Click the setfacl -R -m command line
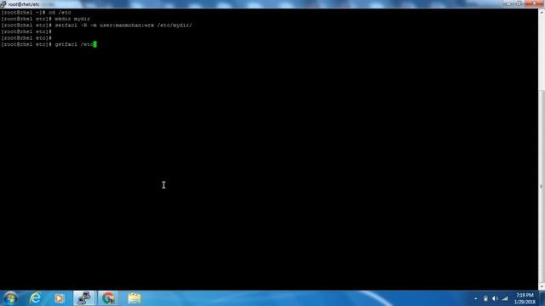The height and width of the screenshot is (306, 545). point(96,25)
